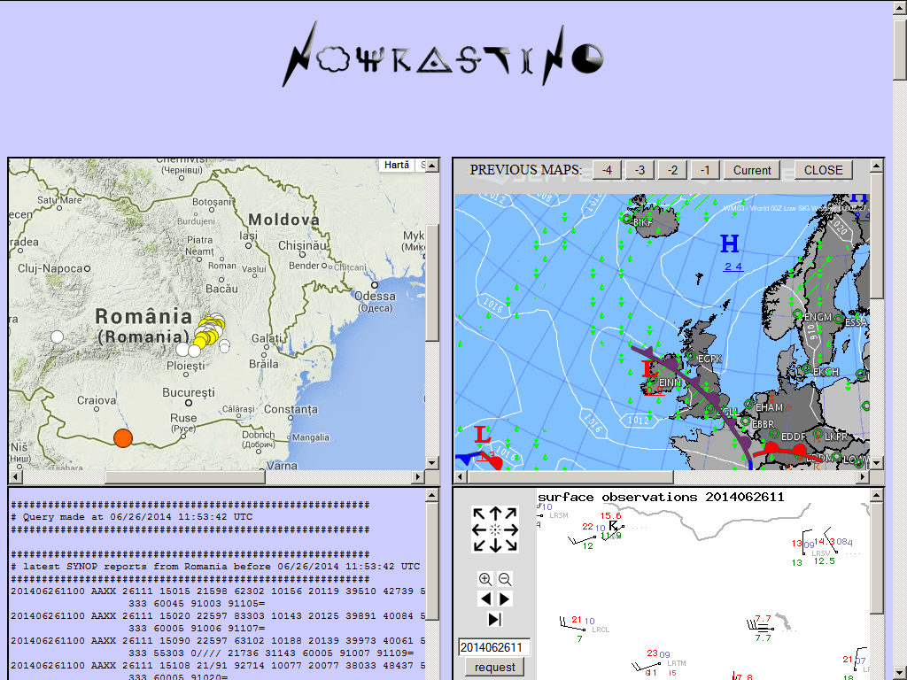The image size is (907, 680).
Task: Click pressure chart horizontal scrollbar thumb
Action: [x=570, y=477]
